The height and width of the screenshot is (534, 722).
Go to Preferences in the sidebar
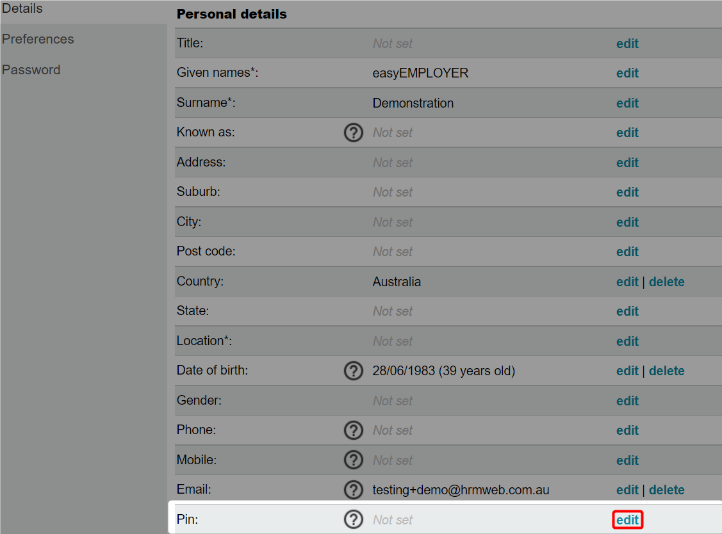point(38,39)
